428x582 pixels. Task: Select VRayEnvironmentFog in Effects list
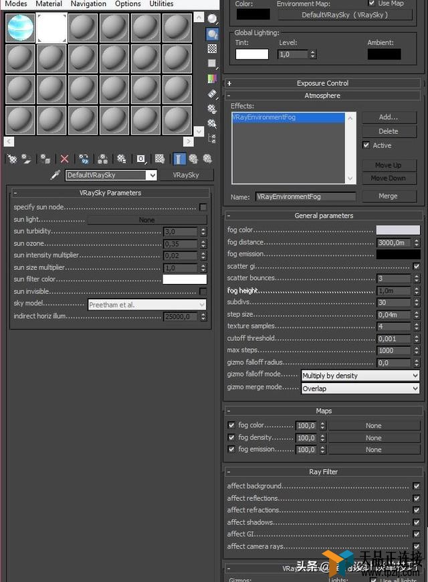288,117
